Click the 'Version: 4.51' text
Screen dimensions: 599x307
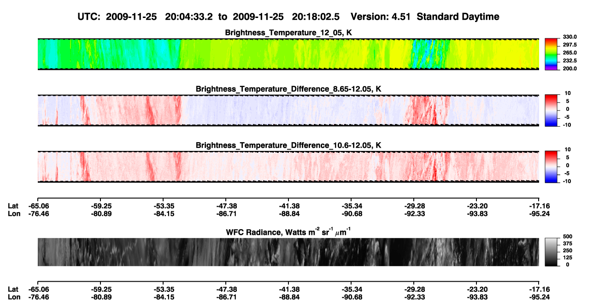(x=380, y=17)
